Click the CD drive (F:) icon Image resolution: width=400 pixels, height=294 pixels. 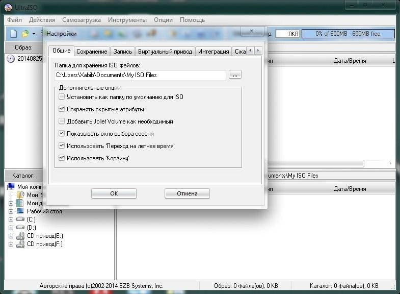click(x=20, y=244)
